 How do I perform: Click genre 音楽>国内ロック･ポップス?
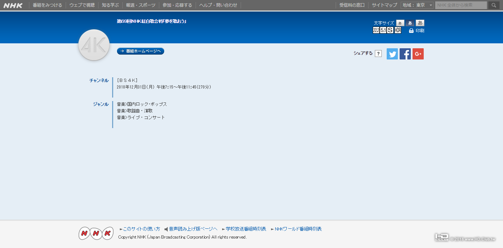142,104
